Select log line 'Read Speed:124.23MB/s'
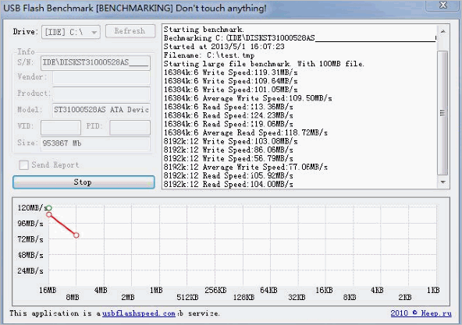This screenshot has width=462, height=325. click(229, 115)
